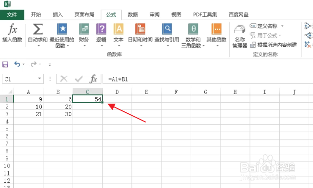This screenshot has height=188, width=313.
Task: Open Customize Quick Access Toolbar dropdown
Action: pos(50,65)
